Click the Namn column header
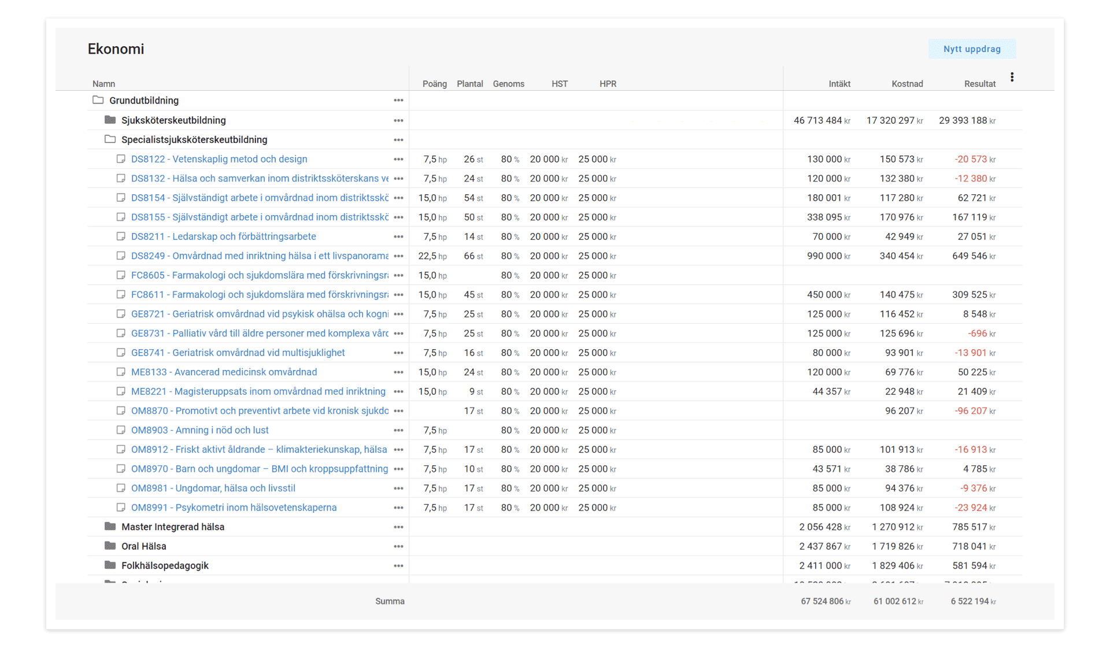The height and width of the screenshot is (666, 1110). pos(104,84)
